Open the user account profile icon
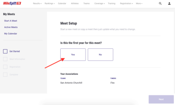The image size is (175, 105). point(169,4)
